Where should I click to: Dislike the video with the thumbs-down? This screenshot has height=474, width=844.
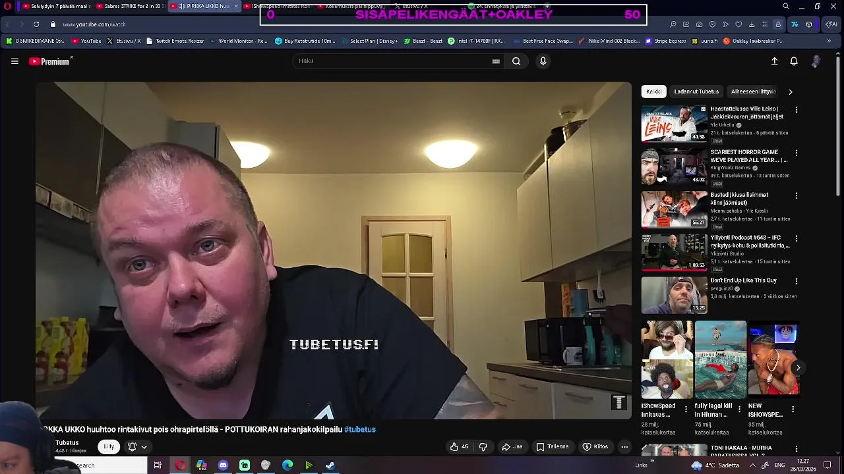pos(483,446)
